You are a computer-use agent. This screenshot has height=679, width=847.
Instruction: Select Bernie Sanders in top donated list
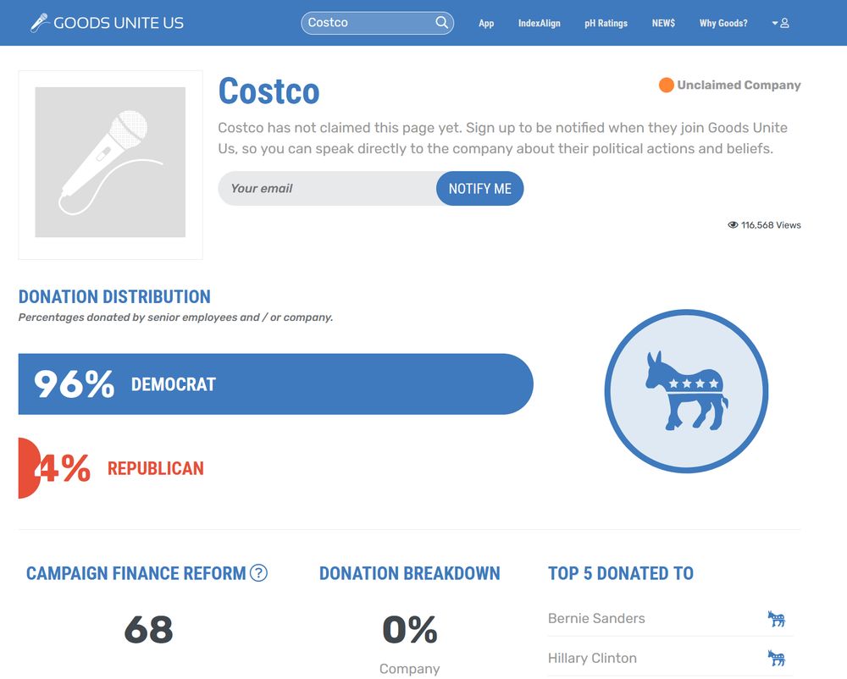coord(596,619)
